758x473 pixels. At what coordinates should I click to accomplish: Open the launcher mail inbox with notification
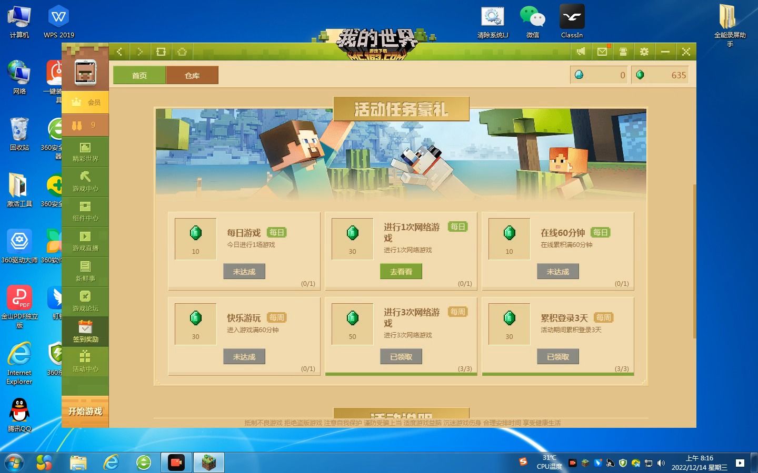click(x=602, y=52)
